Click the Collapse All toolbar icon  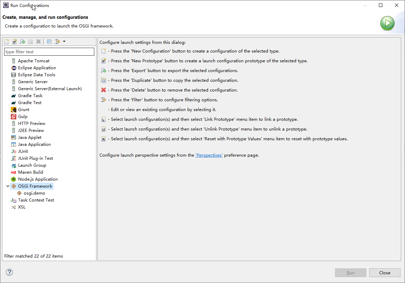tap(49, 42)
